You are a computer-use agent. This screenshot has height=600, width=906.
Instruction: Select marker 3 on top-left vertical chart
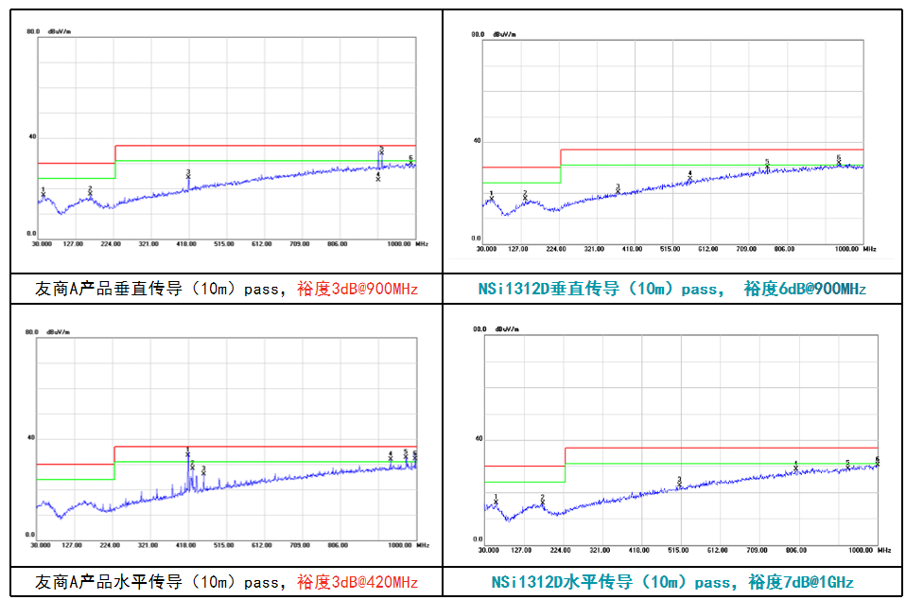pyautogui.click(x=188, y=176)
